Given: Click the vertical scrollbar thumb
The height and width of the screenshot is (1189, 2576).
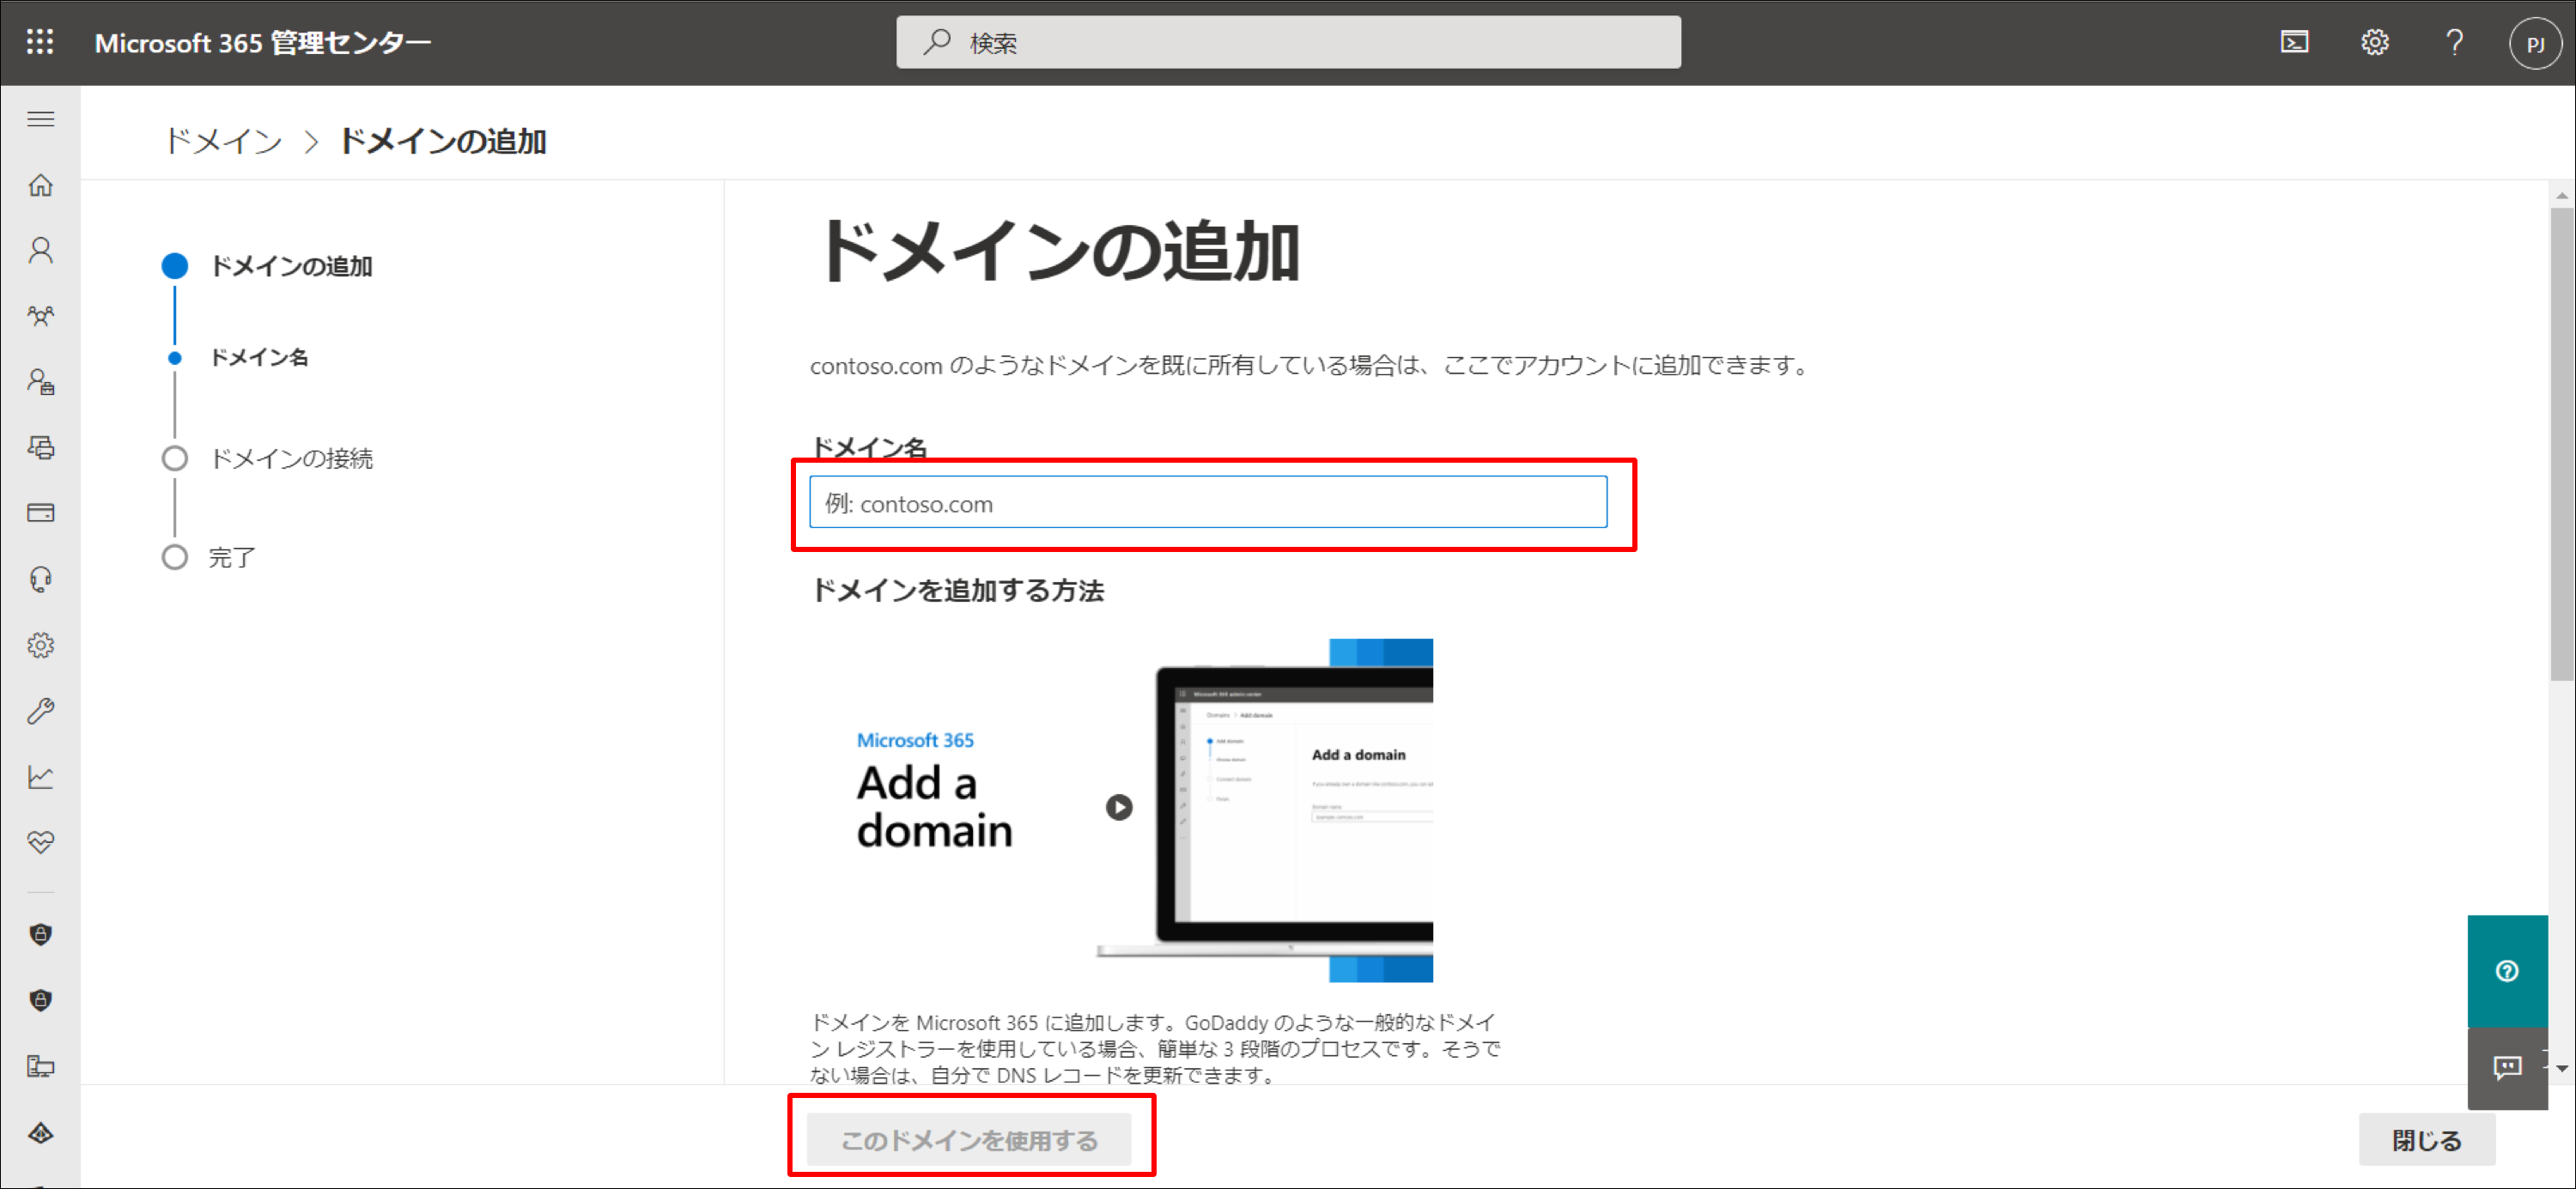Looking at the screenshot, I should (x=2561, y=444).
